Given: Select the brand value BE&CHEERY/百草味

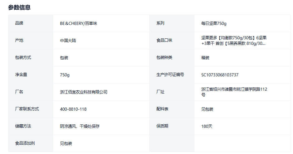Looking at the screenshot, I should point(78,23).
